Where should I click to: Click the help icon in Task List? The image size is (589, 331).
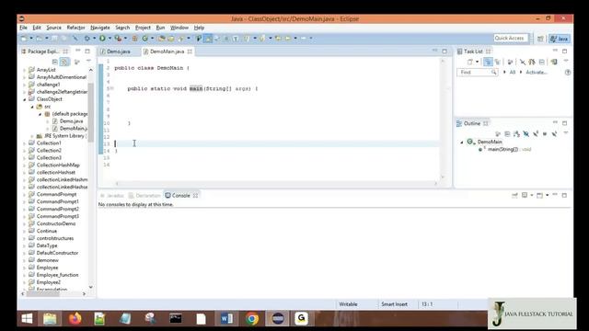[568, 73]
